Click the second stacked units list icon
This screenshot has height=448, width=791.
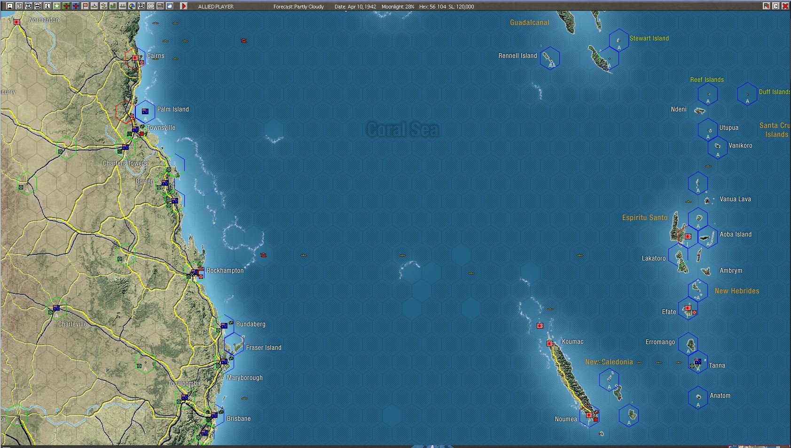tap(38, 6)
